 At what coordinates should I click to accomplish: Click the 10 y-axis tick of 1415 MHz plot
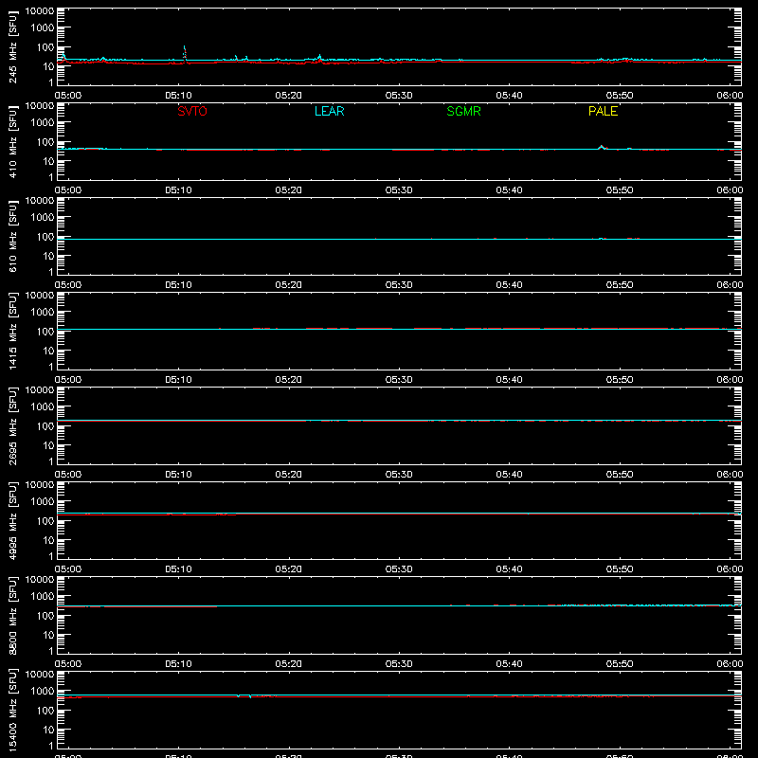48,351
